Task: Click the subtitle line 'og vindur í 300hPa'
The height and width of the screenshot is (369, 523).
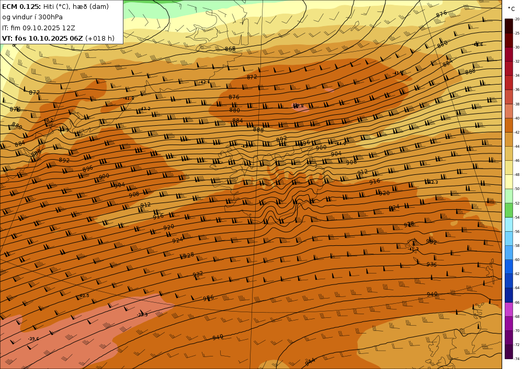Action: click(x=32, y=17)
